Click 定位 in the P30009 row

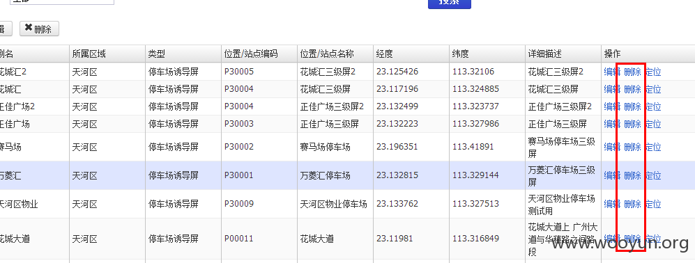point(653,204)
